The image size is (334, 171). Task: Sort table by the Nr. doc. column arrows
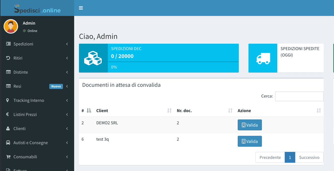coord(230,110)
